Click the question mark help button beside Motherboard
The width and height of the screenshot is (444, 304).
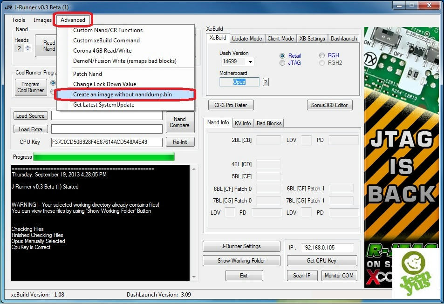266,82
